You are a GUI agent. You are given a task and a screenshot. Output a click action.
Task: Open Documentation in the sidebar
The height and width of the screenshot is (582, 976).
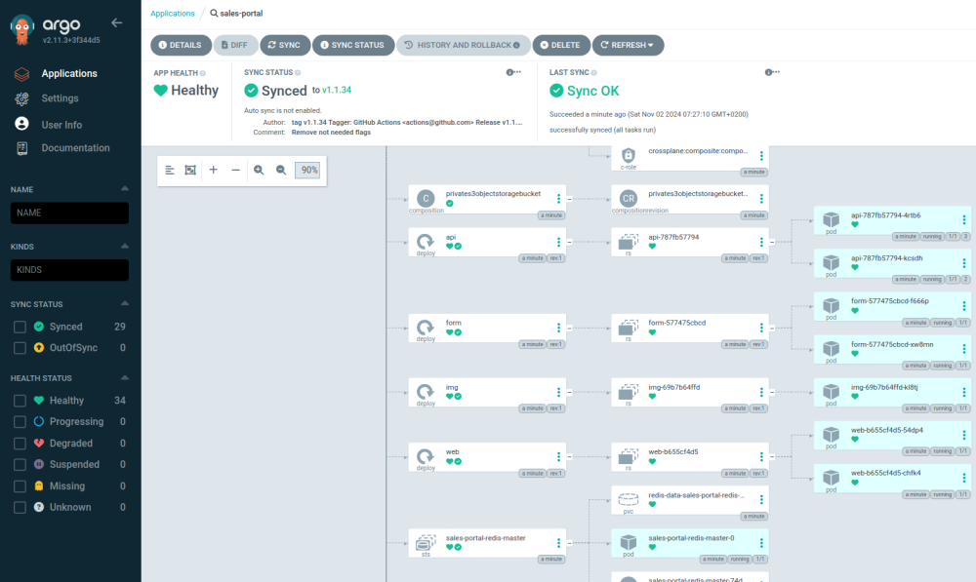75,148
